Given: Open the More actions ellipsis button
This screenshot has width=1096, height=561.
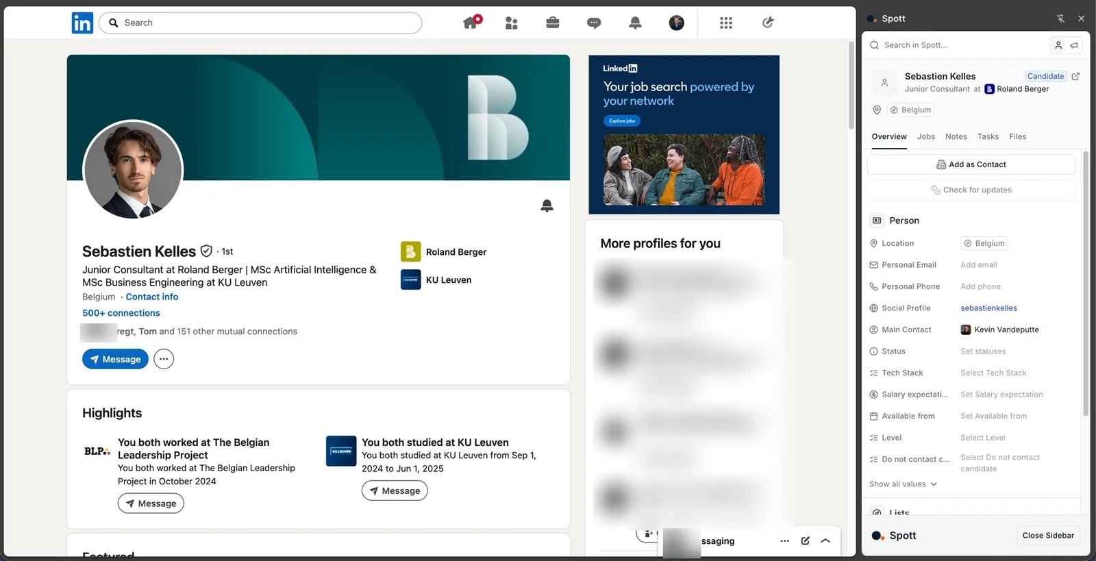Looking at the screenshot, I should point(164,359).
